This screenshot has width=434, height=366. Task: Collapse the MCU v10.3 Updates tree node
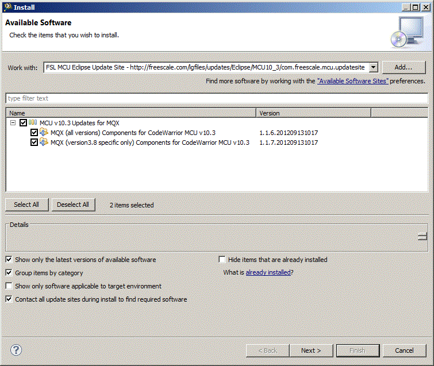click(13, 122)
